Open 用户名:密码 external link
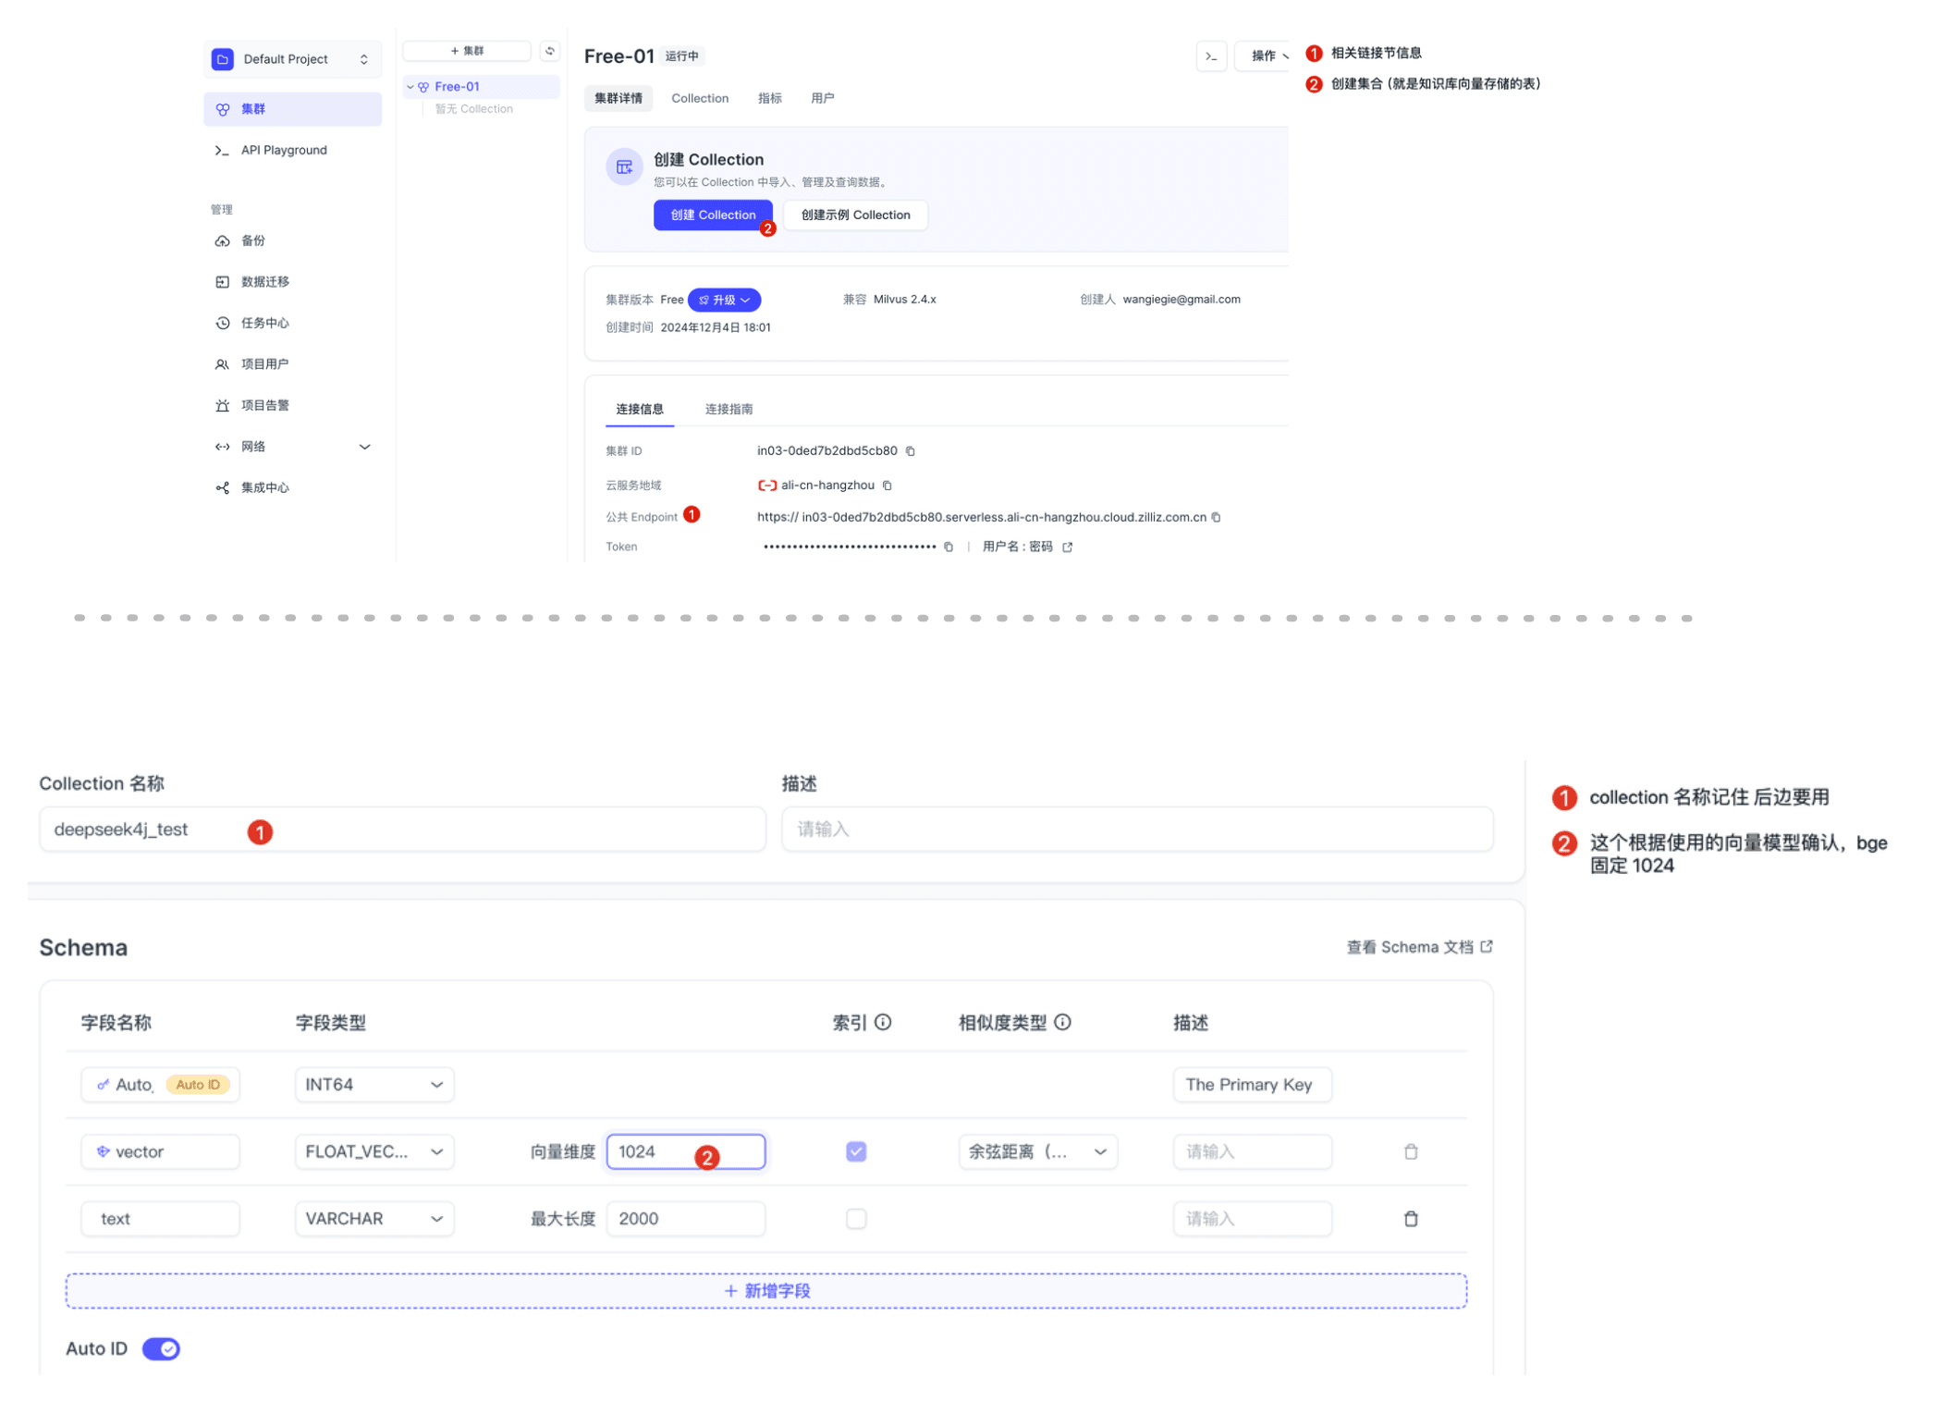 click(1068, 547)
